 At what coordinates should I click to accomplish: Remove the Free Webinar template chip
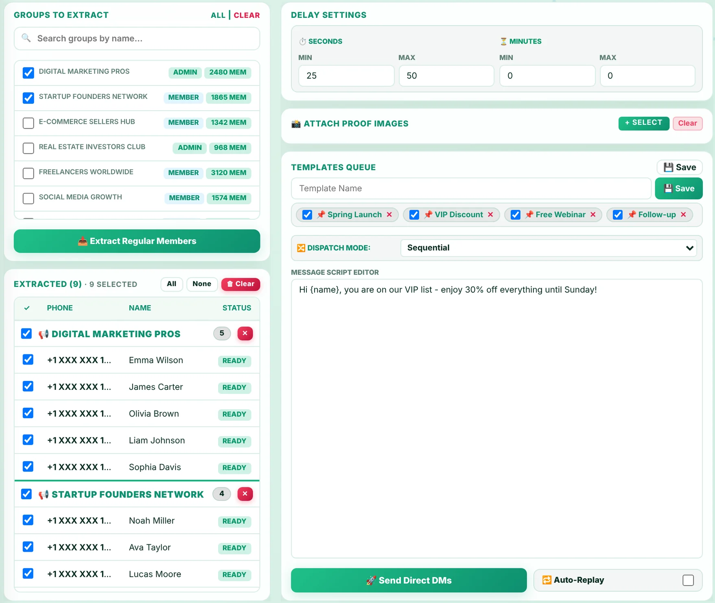pos(593,214)
